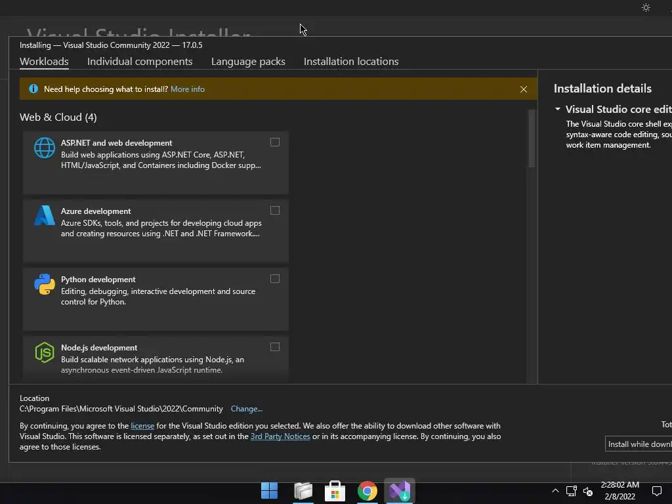Click the Installation details heading
The image size is (672, 504).
602,89
